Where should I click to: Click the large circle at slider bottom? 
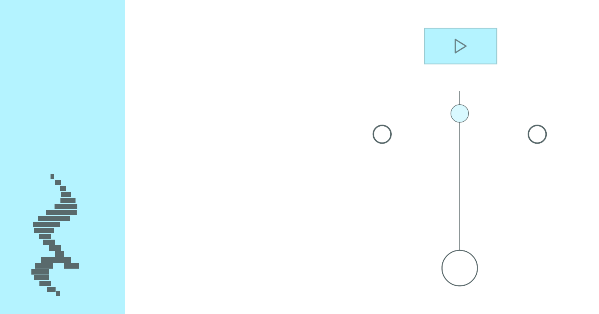coord(460,268)
